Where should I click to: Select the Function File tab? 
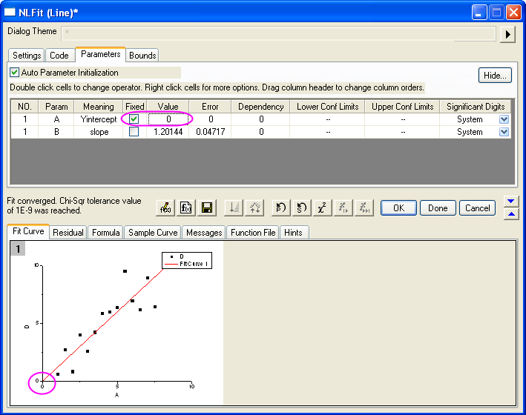(x=253, y=233)
